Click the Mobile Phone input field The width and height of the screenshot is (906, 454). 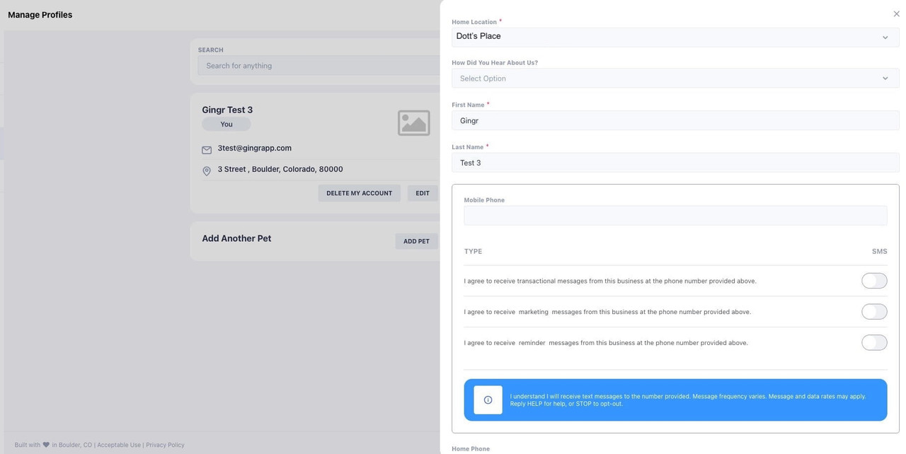675,216
